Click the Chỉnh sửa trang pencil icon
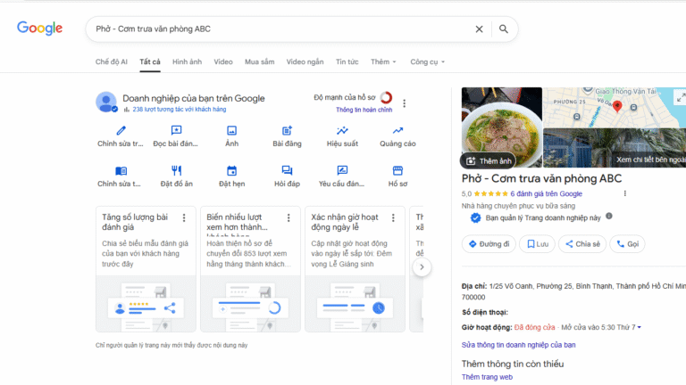 pyautogui.click(x=120, y=131)
